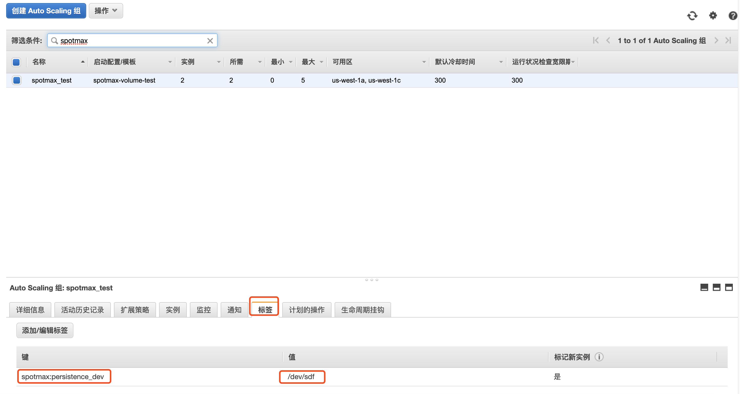Refresh the Auto Scaling group list
The width and height of the screenshot is (740, 394).
point(692,16)
